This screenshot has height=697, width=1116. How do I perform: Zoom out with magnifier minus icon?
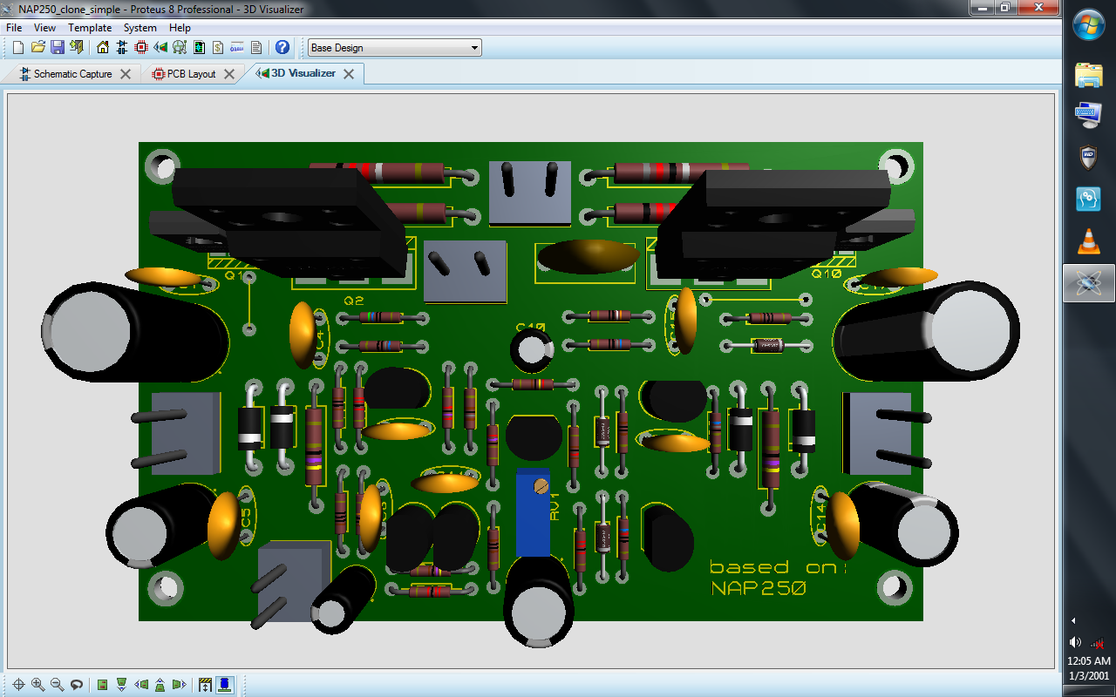(57, 685)
